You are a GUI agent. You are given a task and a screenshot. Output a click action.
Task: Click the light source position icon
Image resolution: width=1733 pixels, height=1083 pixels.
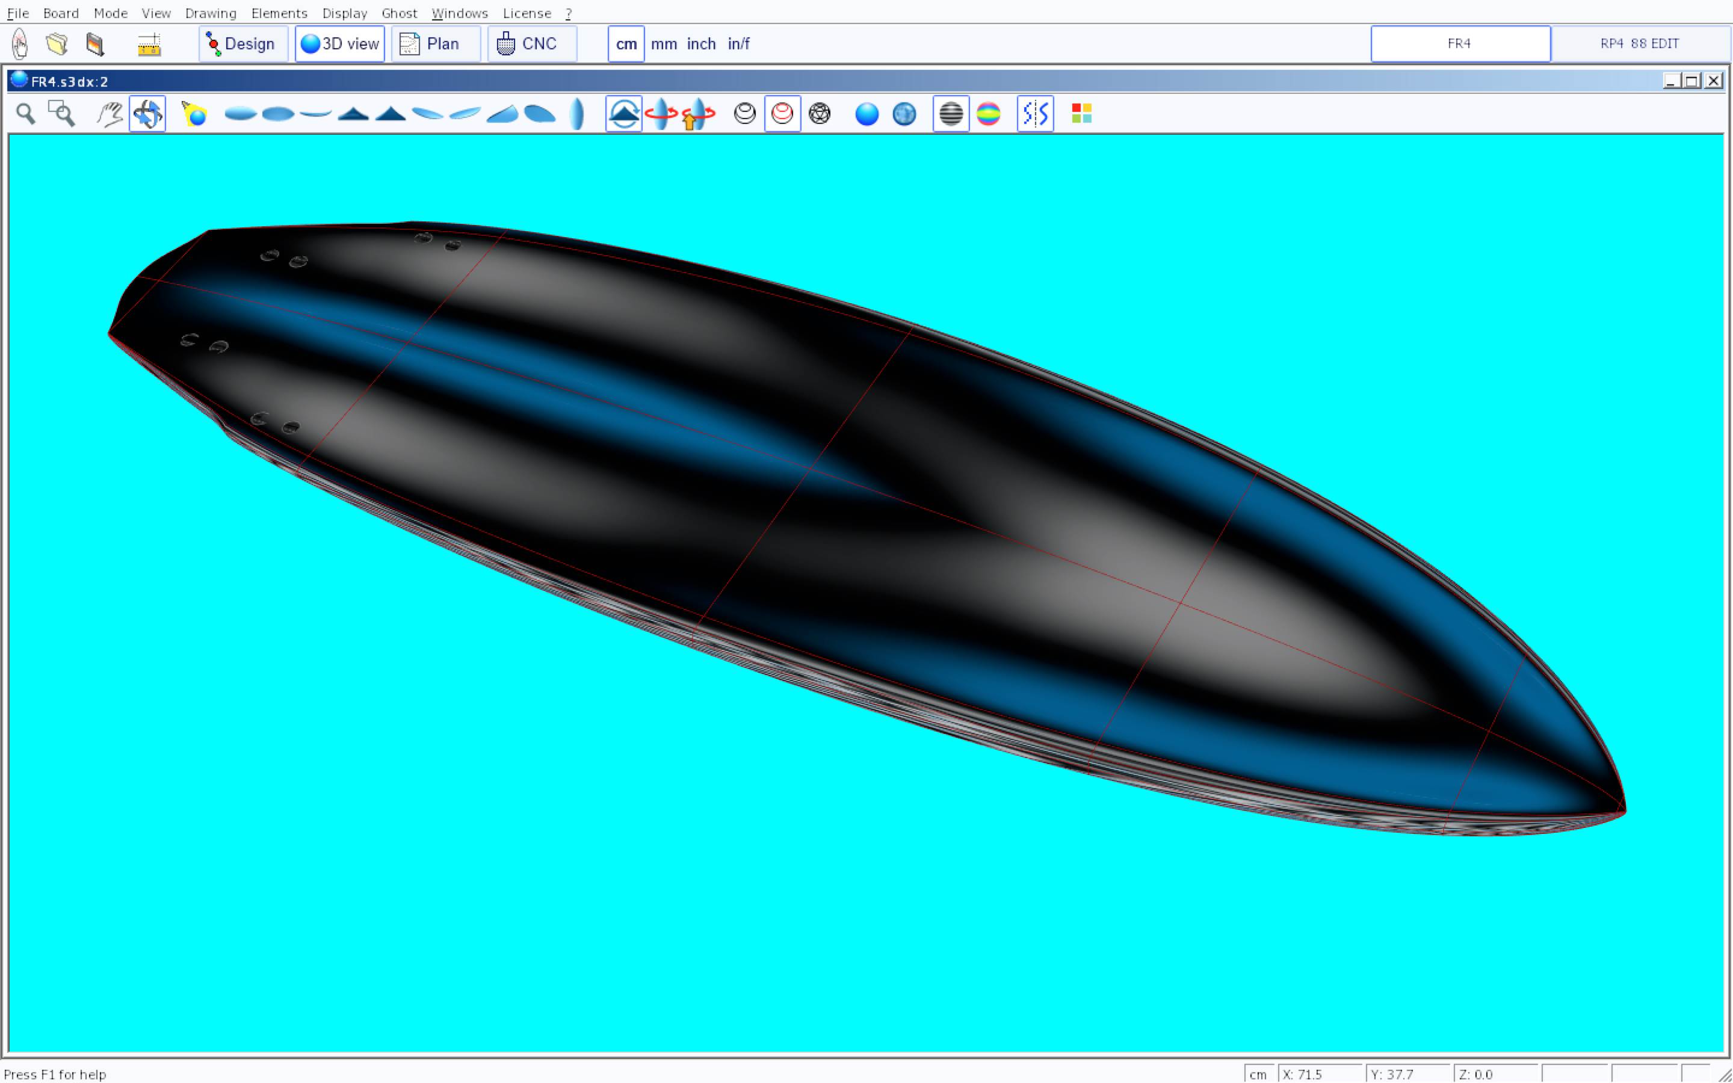(x=194, y=114)
